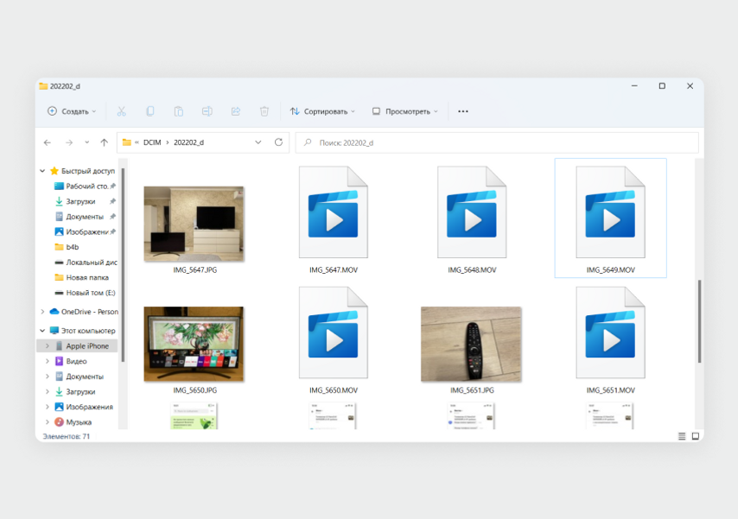The height and width of the screenshot is (519, 738).
Task: Click DCIM in the address path
Action: (152, 142)
